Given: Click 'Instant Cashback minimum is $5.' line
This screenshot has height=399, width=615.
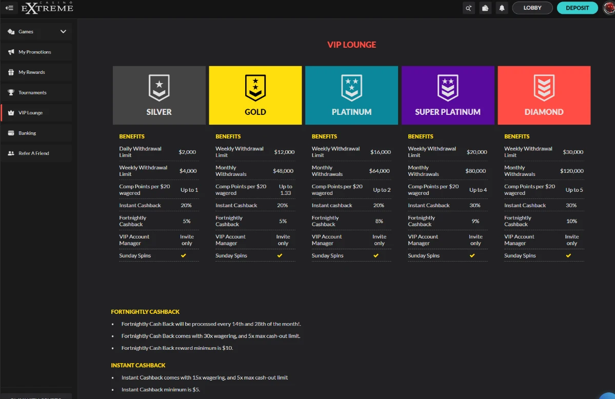Looking at the screenshot, I should click(161, 390).
